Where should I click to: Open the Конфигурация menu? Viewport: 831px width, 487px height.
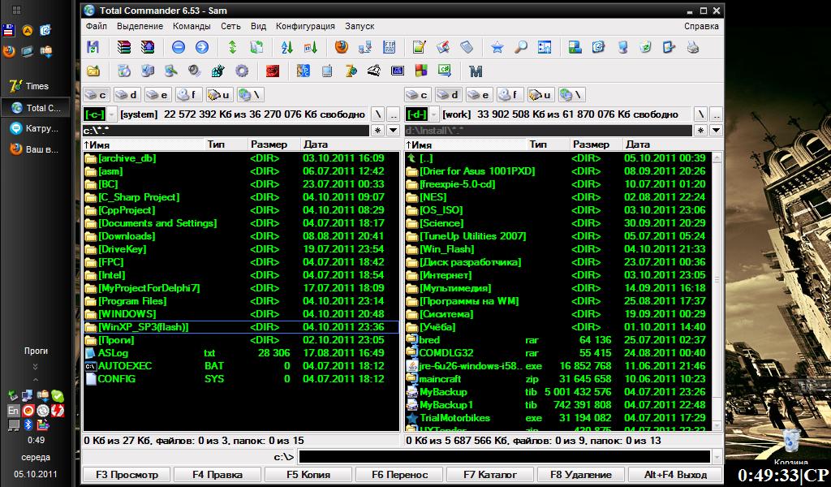click(x=305, y=26)
